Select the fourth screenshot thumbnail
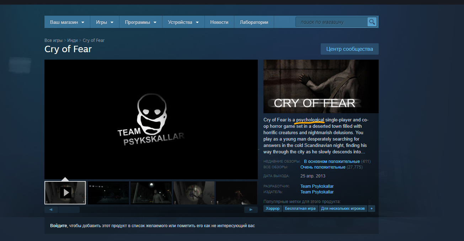This screenshot has width=464, height=241. click(x=194, y=193)
